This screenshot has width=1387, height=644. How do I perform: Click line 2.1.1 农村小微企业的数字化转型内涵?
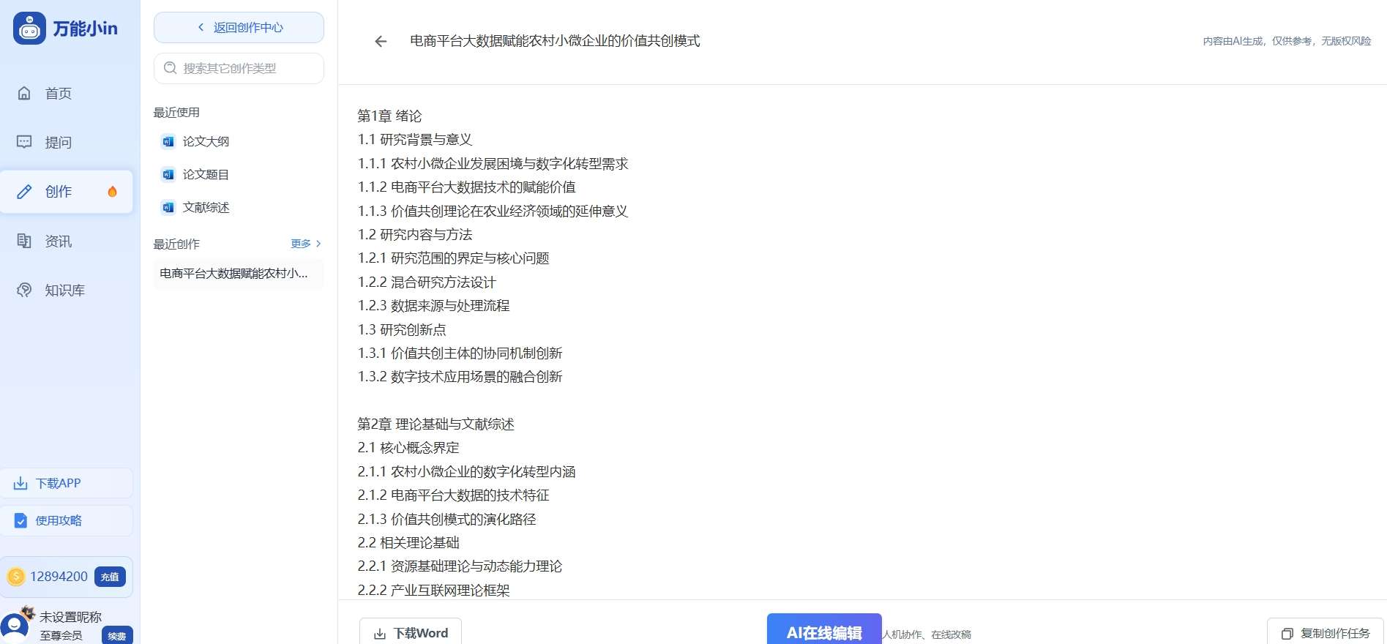[x=466, y=471]
